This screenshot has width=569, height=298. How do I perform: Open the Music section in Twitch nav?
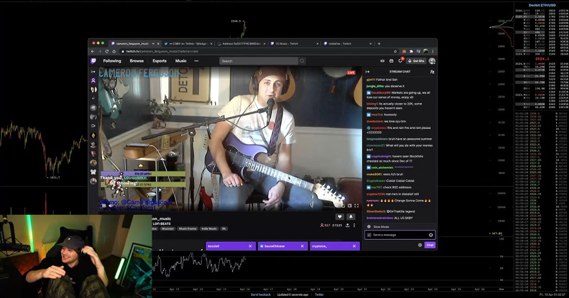(181, 61)
